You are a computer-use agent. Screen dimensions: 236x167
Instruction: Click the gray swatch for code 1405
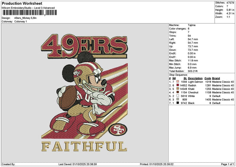[178, 99]
